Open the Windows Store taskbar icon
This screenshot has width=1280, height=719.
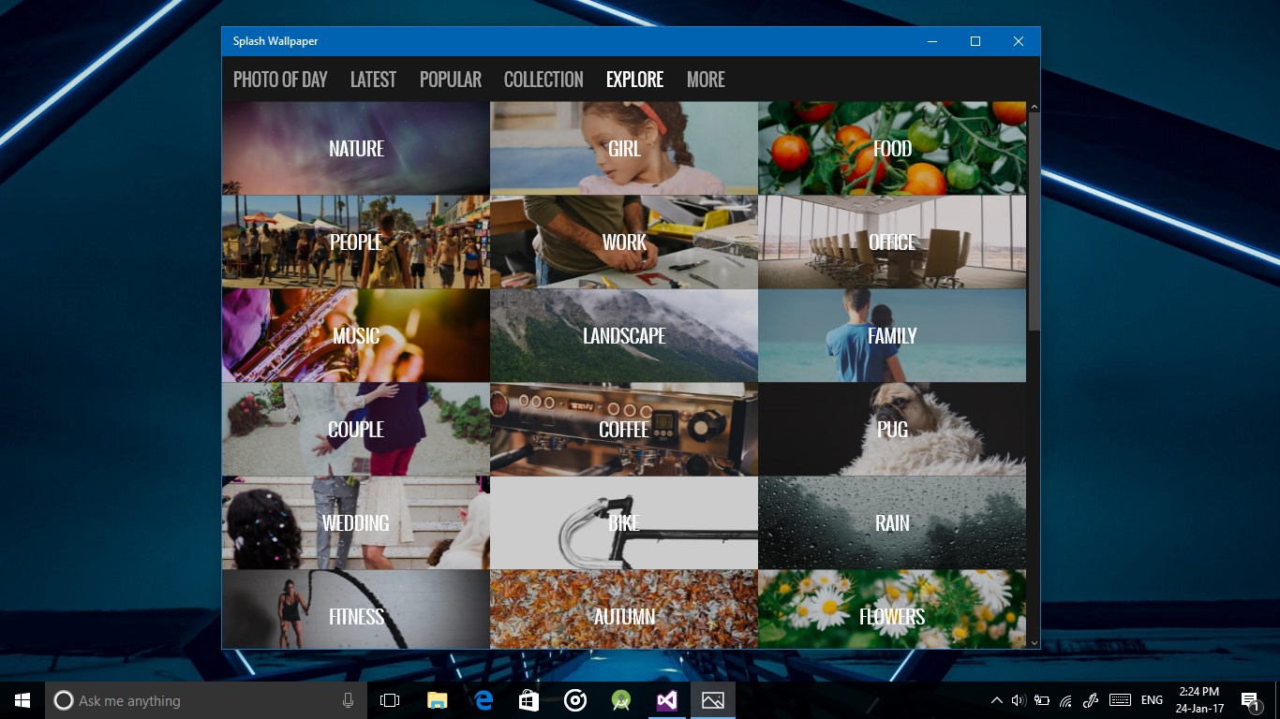(529, 700)
